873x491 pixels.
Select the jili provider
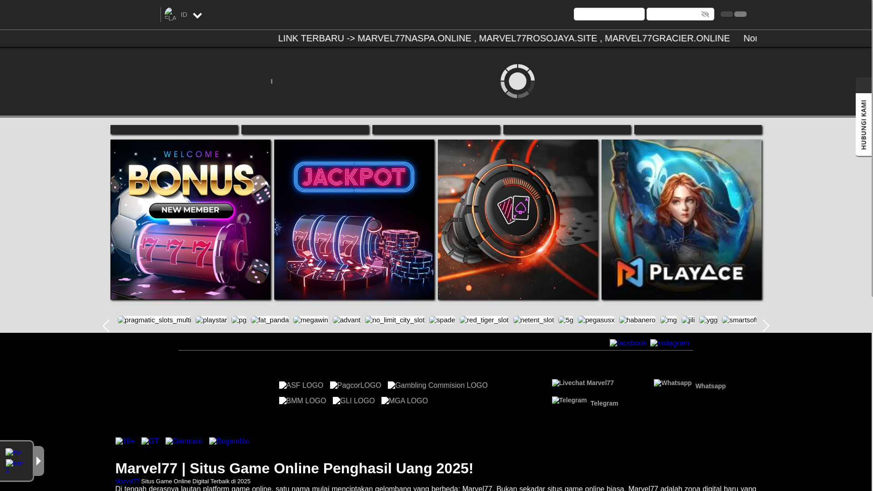click(688, 320)
